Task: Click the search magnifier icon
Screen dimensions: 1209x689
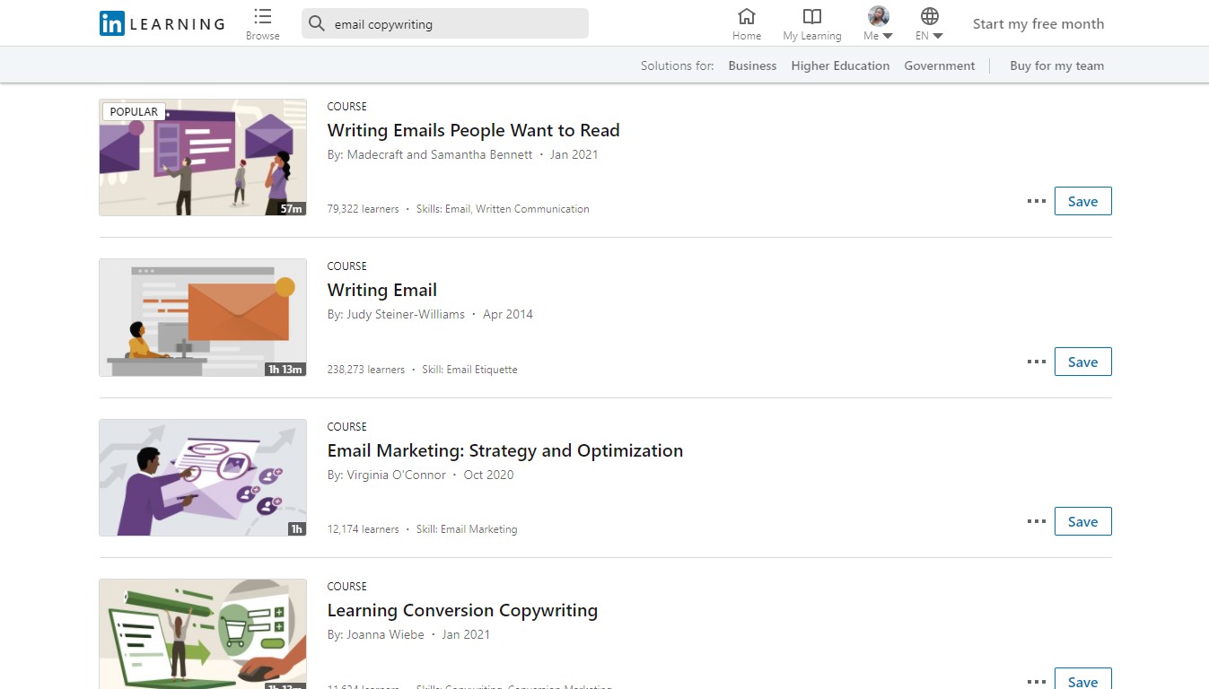Action: (315, 23)
